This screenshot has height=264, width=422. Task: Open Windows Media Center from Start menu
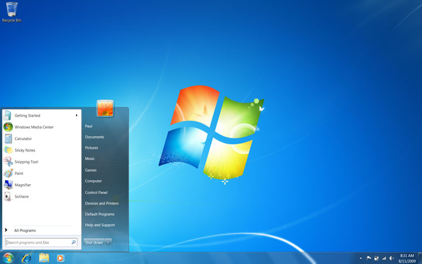pos(33,127)
